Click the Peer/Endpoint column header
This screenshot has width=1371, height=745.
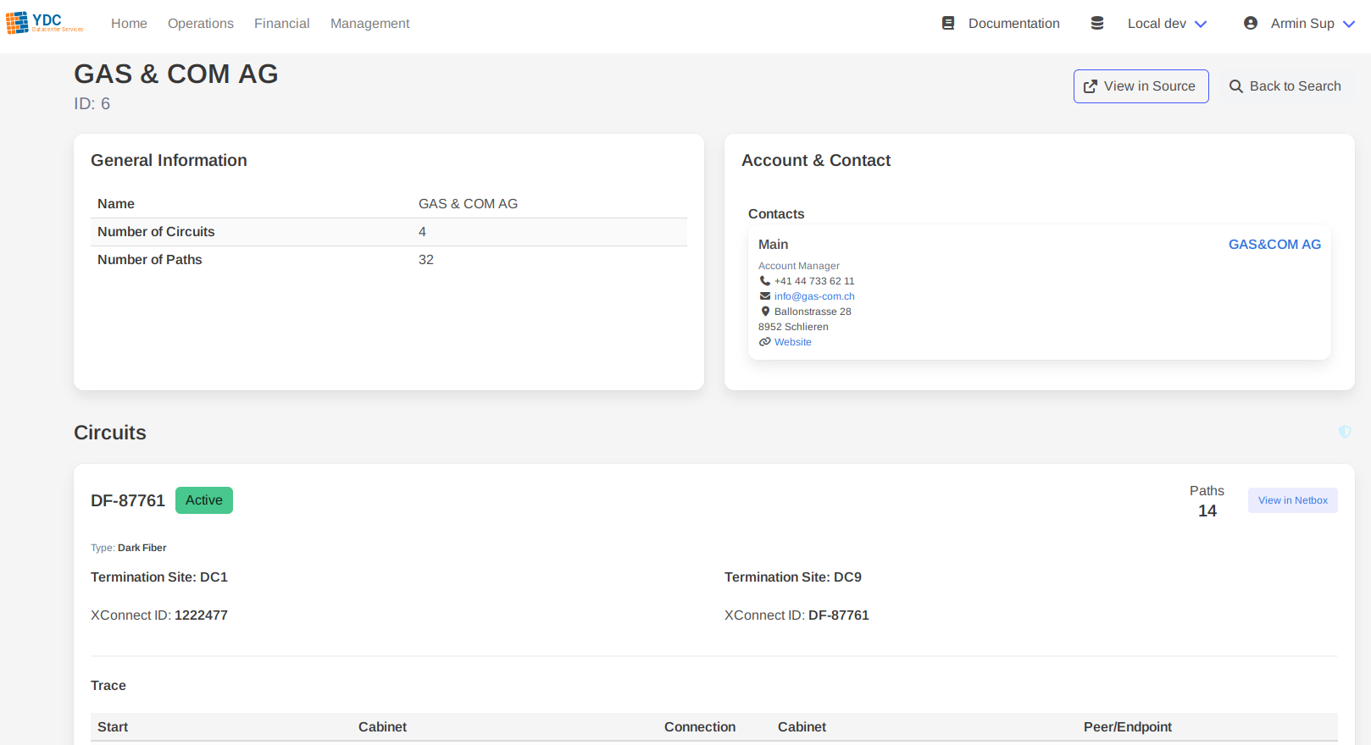1128,727
